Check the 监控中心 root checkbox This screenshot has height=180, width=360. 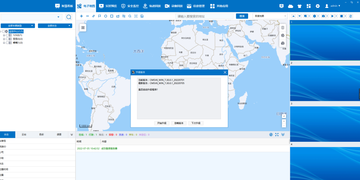click(x=3, y=31)
